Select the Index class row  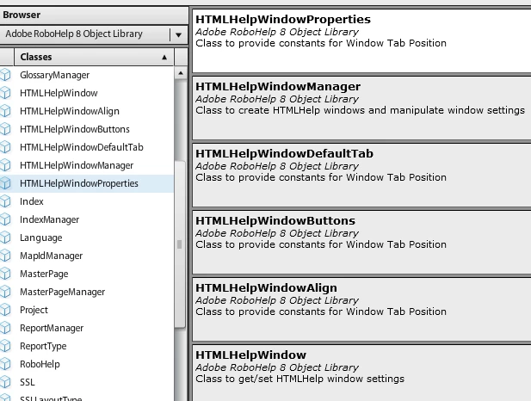click(87, 201)
